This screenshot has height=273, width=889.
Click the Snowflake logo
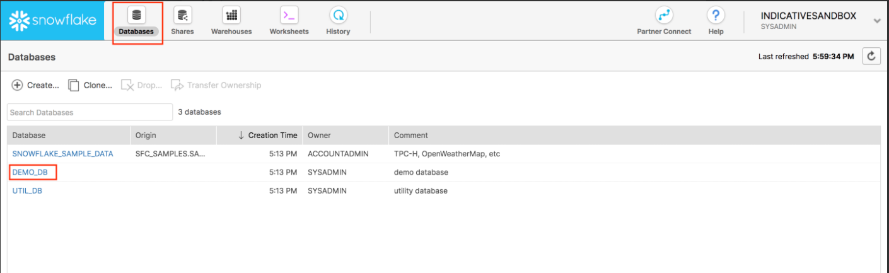point(52,20)
